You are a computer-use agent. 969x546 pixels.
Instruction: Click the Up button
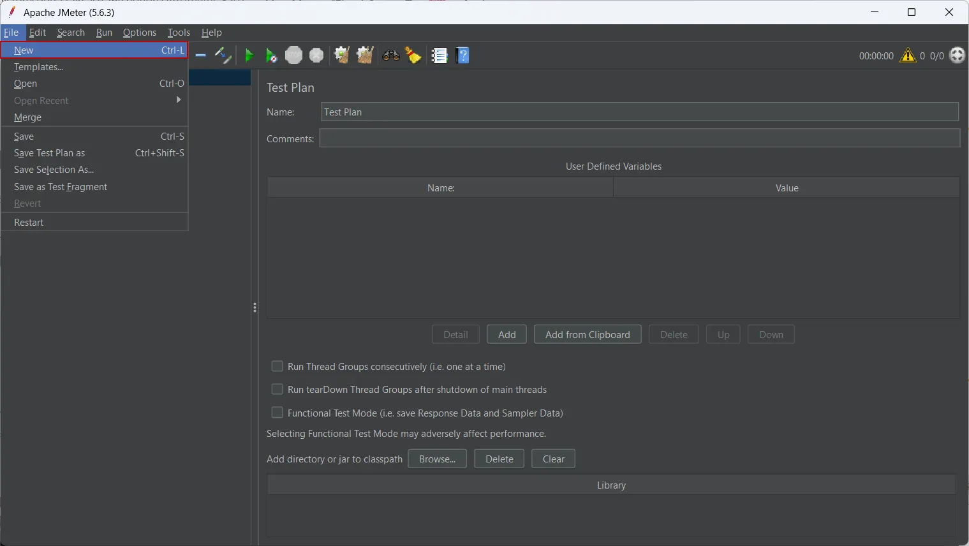(x=723, y=334)
